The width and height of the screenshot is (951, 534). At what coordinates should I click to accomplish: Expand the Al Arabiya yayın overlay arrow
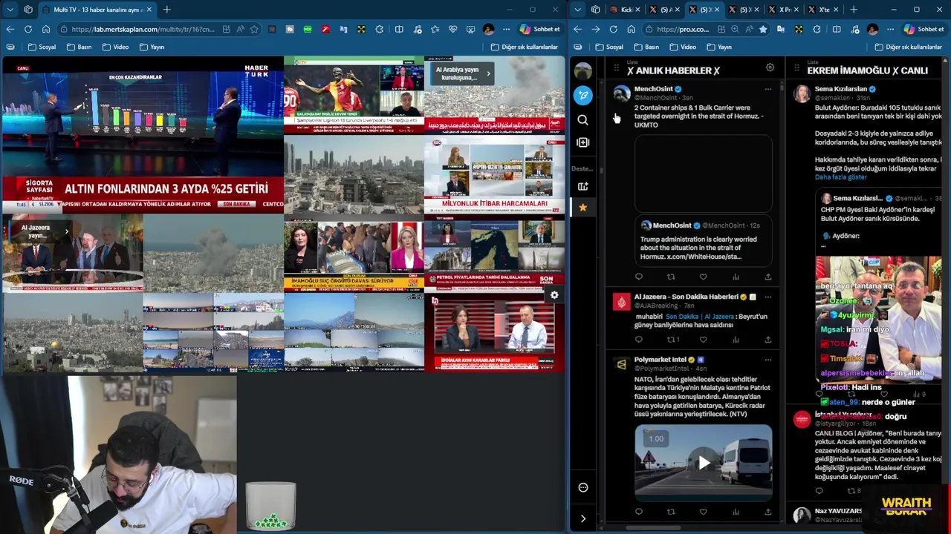(488, 73)
